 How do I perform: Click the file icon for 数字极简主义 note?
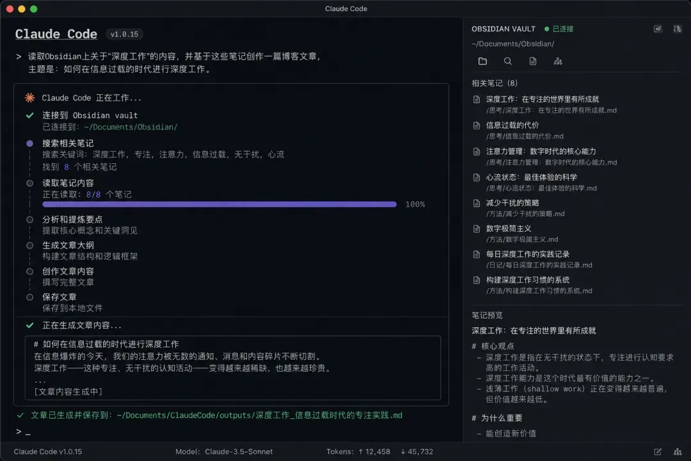(x=477, y=229)
